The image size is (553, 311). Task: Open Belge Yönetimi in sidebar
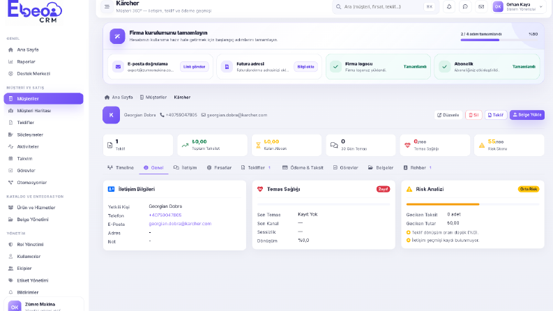pyautogui.click(x=43, y=220)
